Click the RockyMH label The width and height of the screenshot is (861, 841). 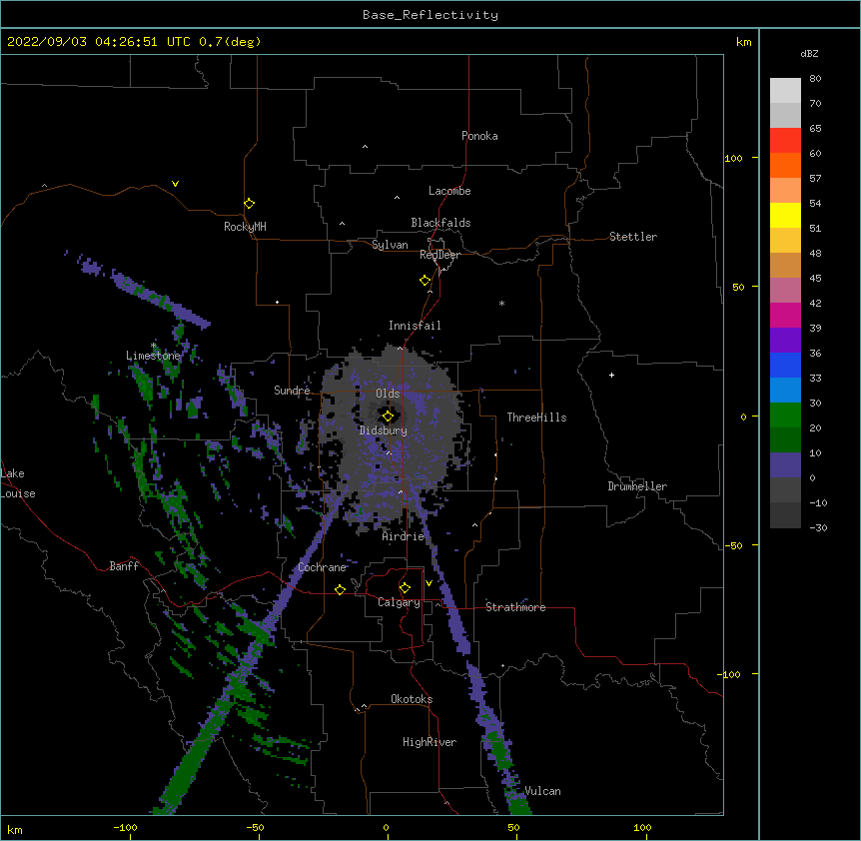click(x=245, y=227)
